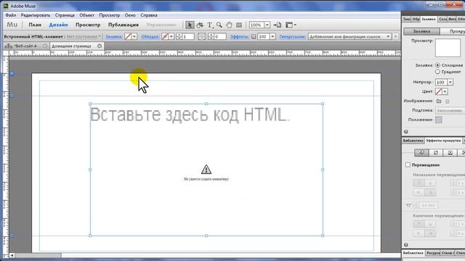The image size is (465, 261).
Task: Switch to Эффекты прокрутки panel tab
Action: (443, 141)
